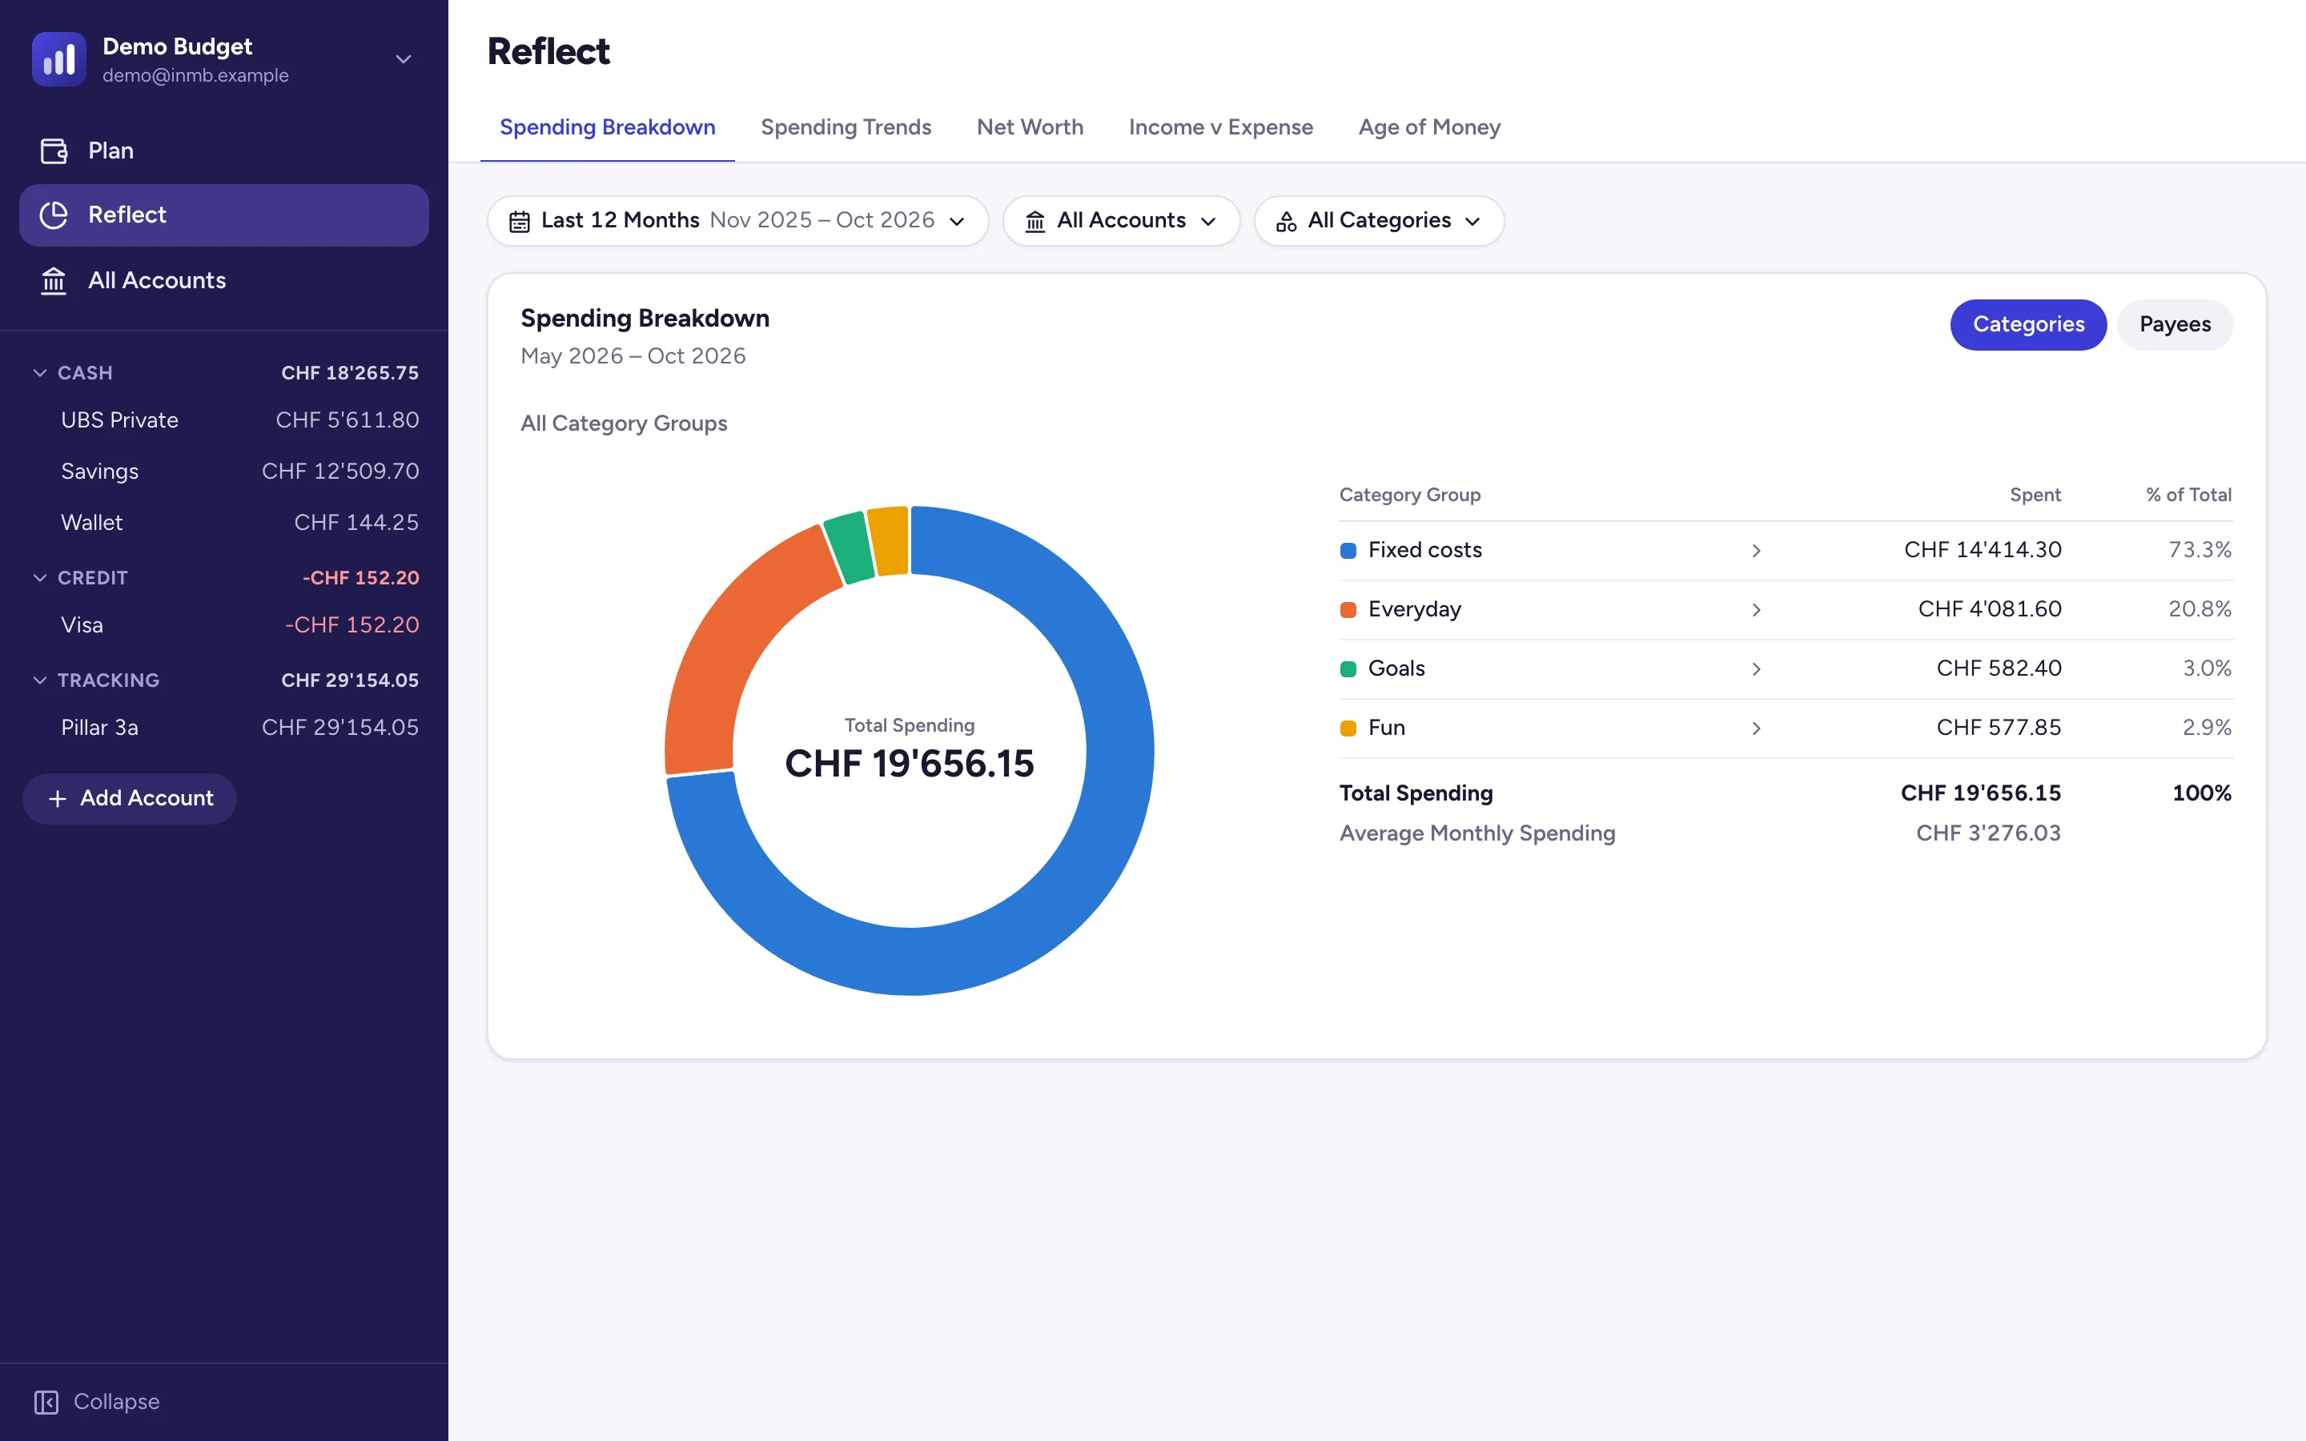The image size is (2306, 1441).
Task: Expand the Goals row chevron
Action: point(1756,669)
